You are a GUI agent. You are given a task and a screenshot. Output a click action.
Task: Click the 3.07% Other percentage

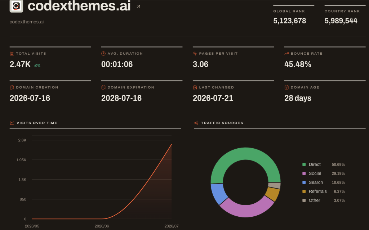pos(339,200)
